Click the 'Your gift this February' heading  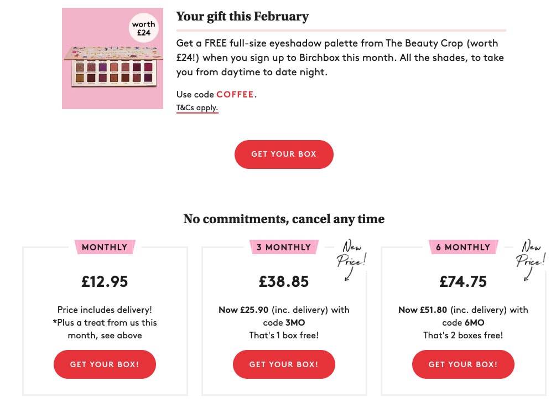click(x=242, y=17)
